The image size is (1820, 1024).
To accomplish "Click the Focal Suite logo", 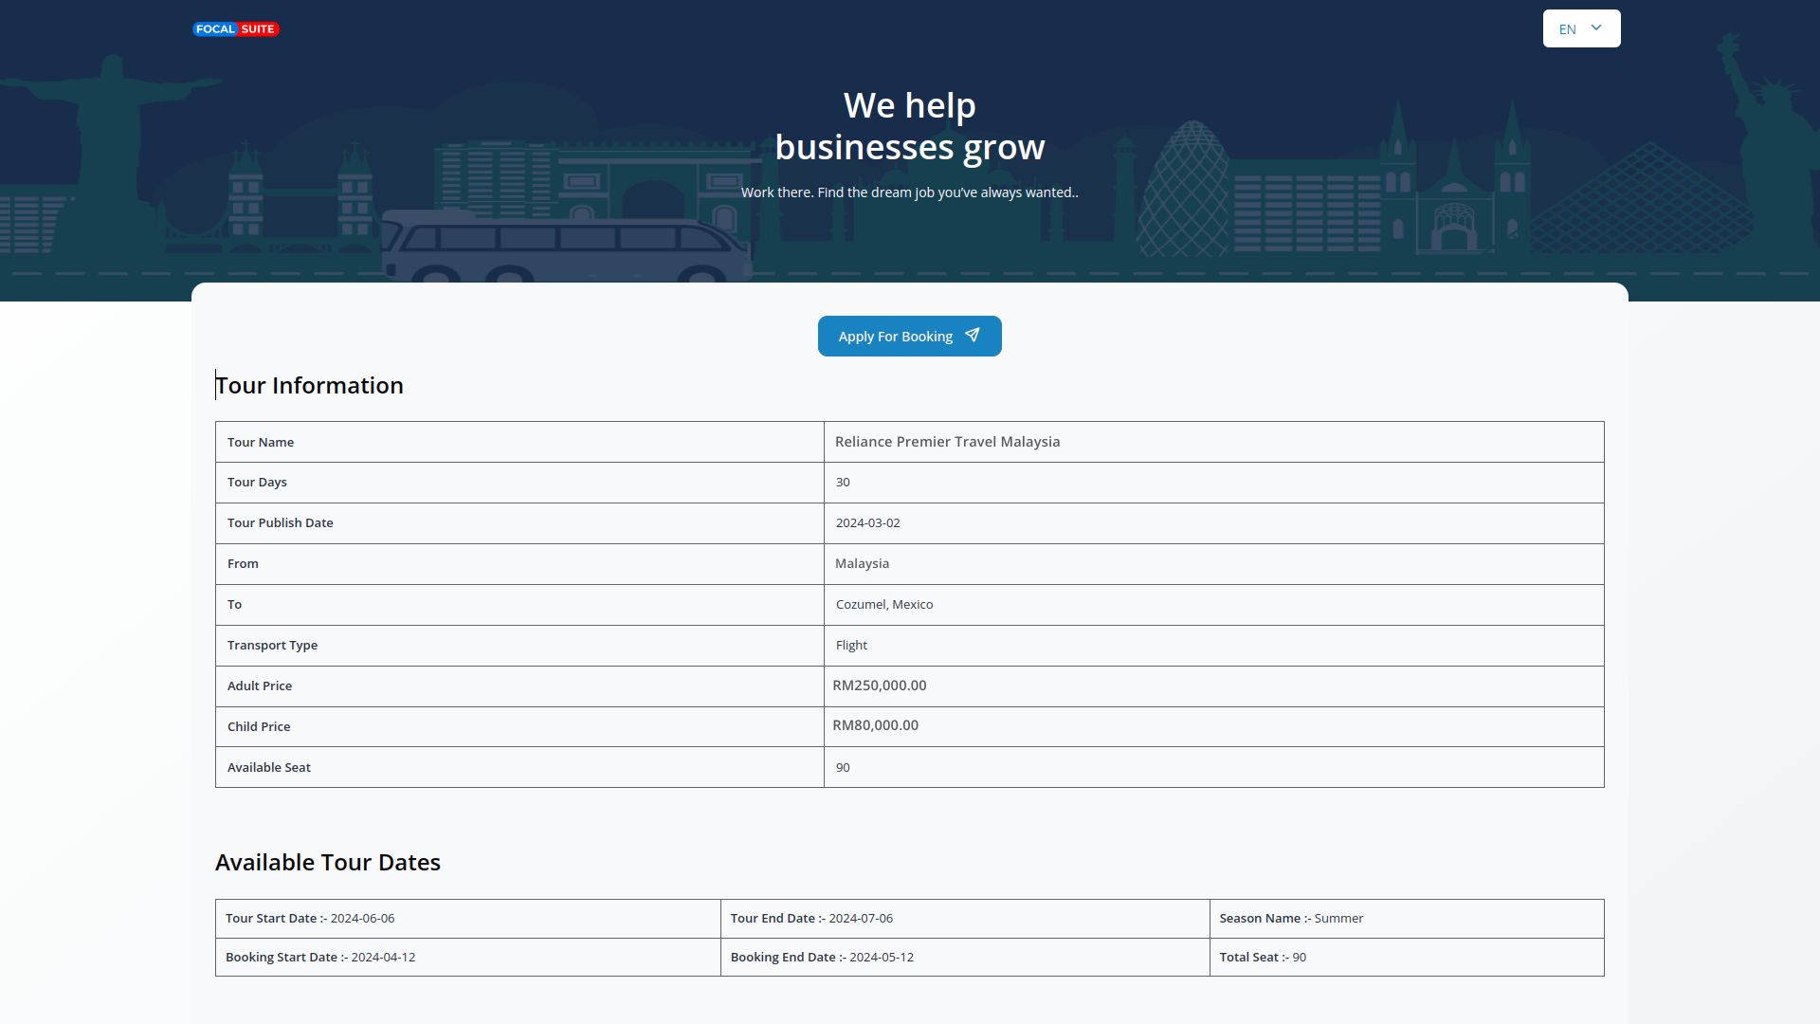I will point(235,29).
